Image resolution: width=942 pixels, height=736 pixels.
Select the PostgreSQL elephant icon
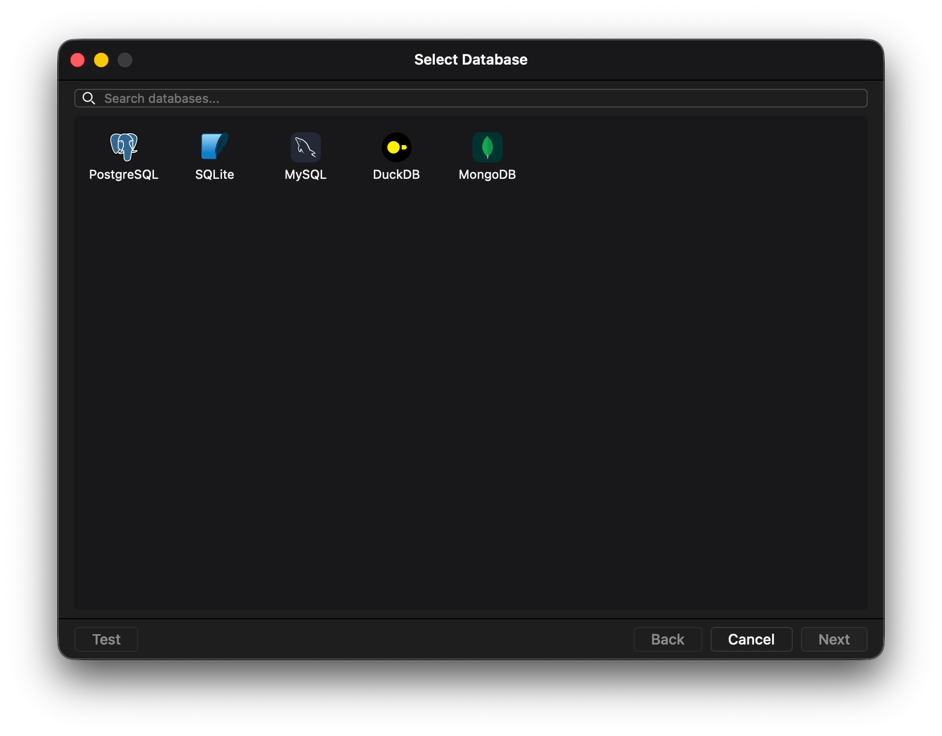(124, 147)
